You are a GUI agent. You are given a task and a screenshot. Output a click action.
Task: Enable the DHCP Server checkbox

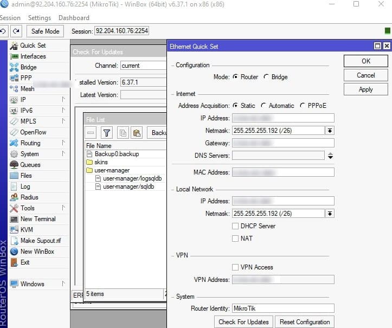point(235,226)
